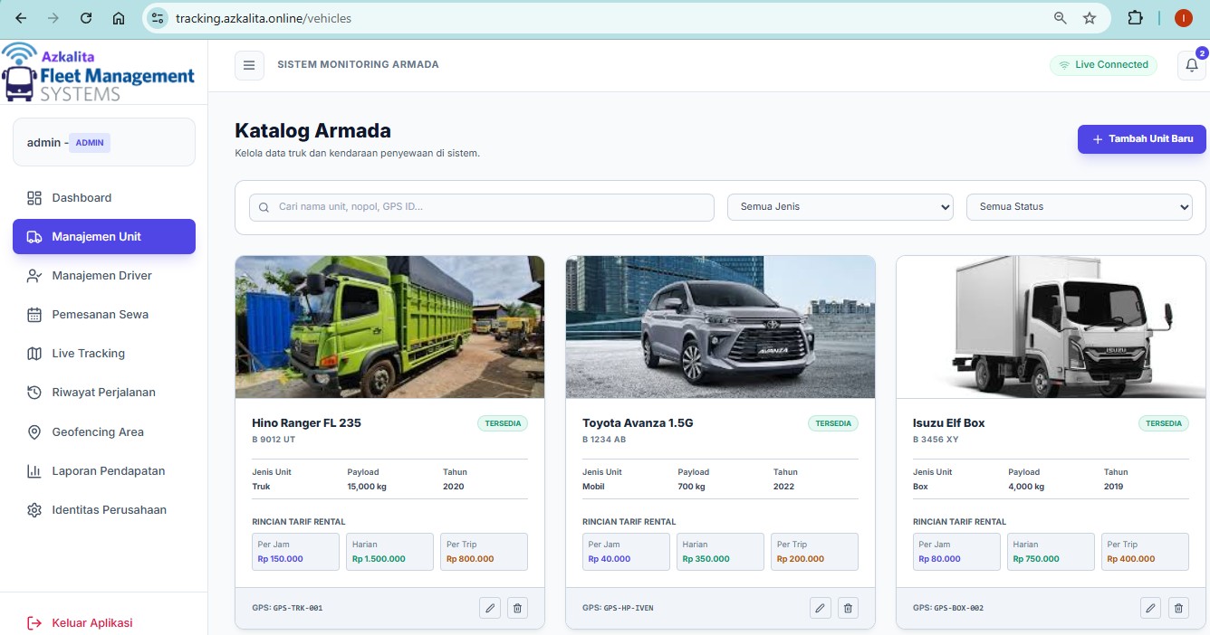The height and width of the screenshot is (635, 1210).
Task: Click the Azkalita Fleet Management logo
Action: [x=100, y=72]
